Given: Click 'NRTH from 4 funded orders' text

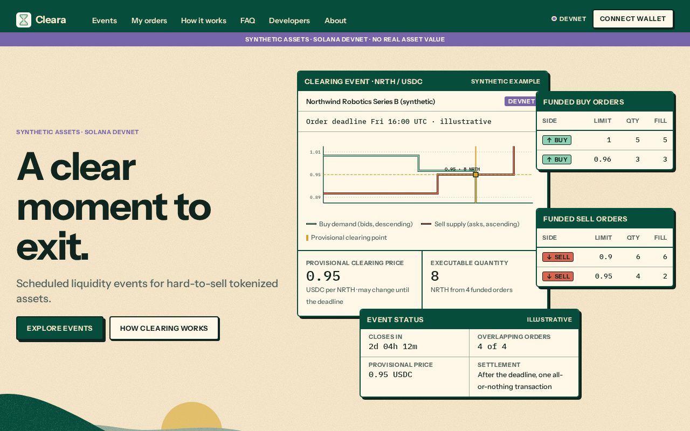Looking at the screenshot, I should tap(472, 290).
